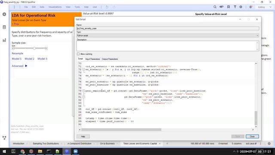Open Chrome from the taskbar
This screenshot has width=275, height=155.
(22, 151)
